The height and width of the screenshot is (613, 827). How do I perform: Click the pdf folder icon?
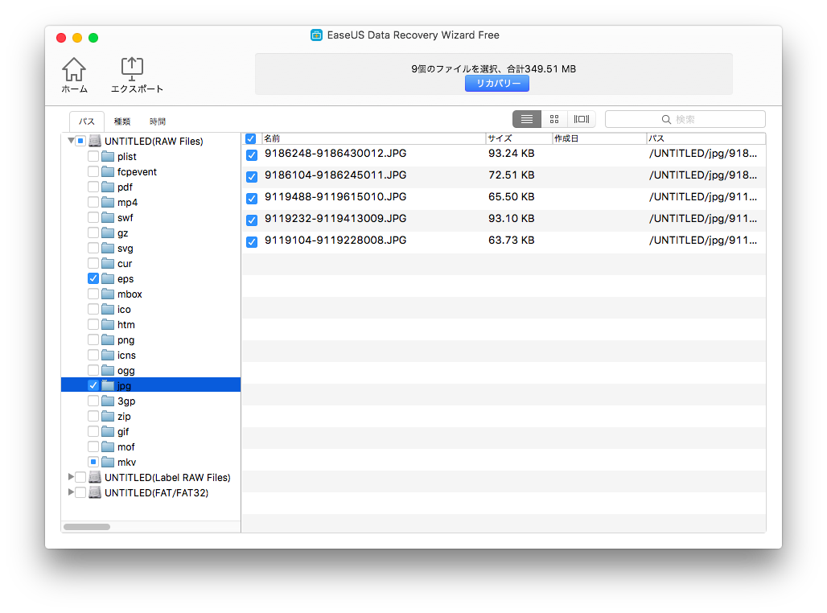click(x=108, y=187)
